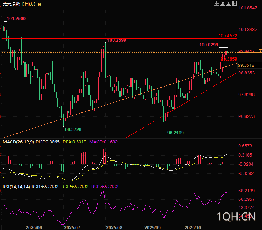This screenshot has height=230, width=262.
Task: Click the shift-chart-right axis icon
Action: tap(228, 3)
